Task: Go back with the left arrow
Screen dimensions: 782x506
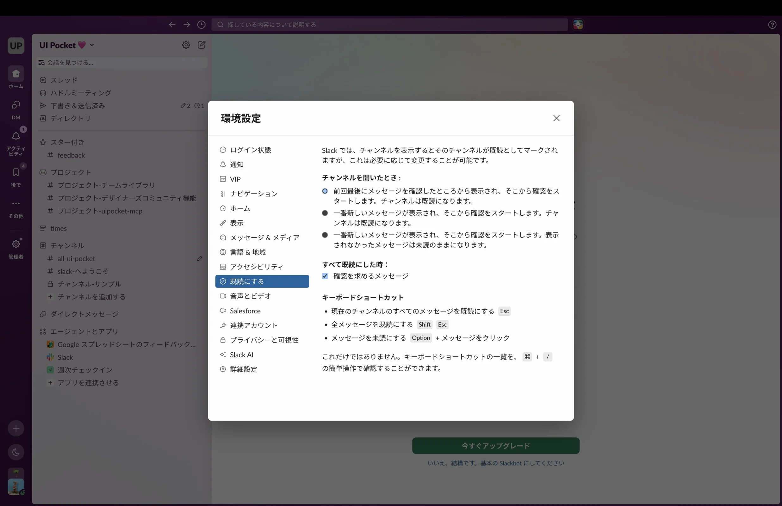Action: [x=172, y=25]
